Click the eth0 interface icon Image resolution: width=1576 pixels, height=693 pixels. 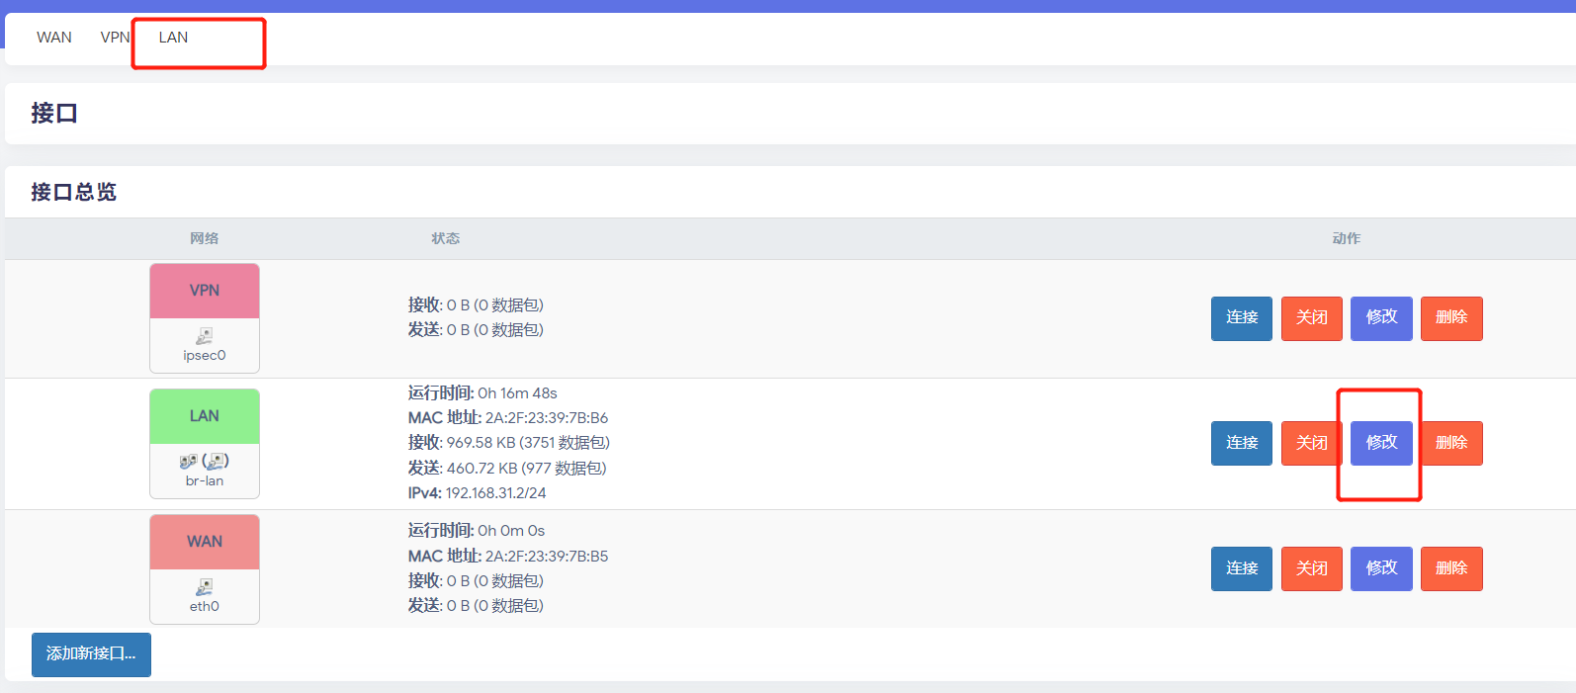(x=205, y=587)
